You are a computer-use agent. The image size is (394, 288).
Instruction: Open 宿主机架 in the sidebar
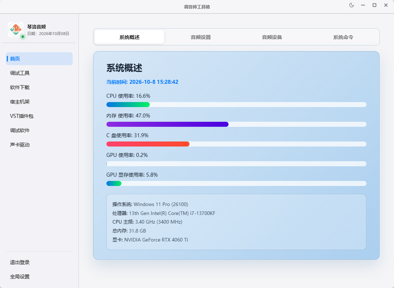tap(39, 102)
